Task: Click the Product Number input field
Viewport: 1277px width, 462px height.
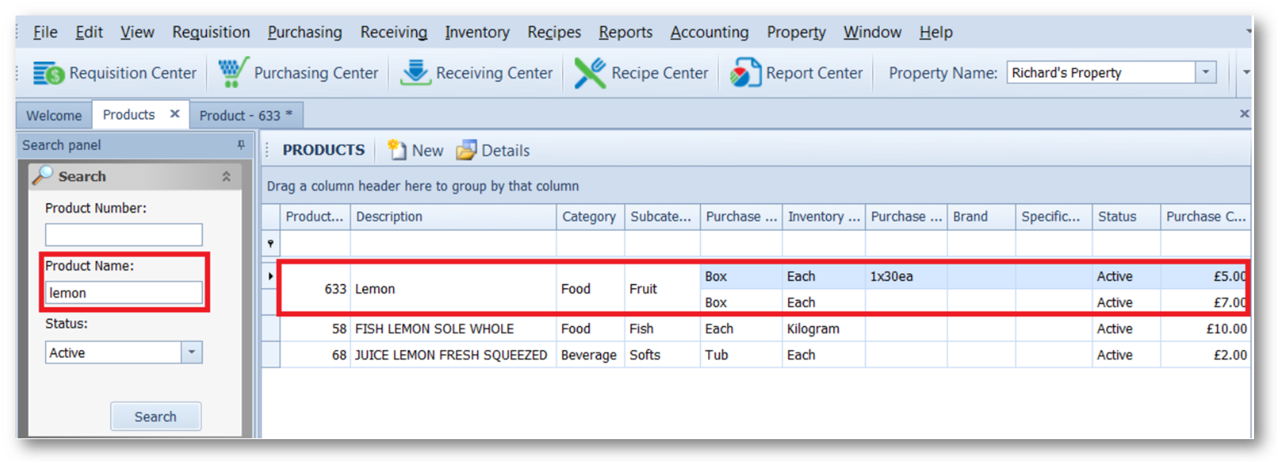Action: 123,235
